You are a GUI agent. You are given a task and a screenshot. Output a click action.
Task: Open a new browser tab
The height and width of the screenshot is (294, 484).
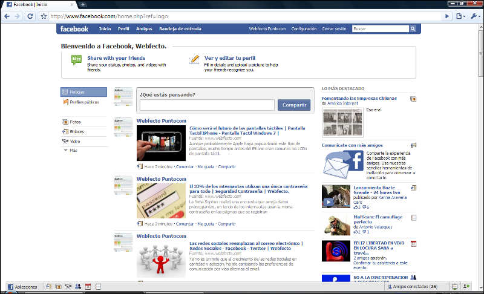(83, 5)
